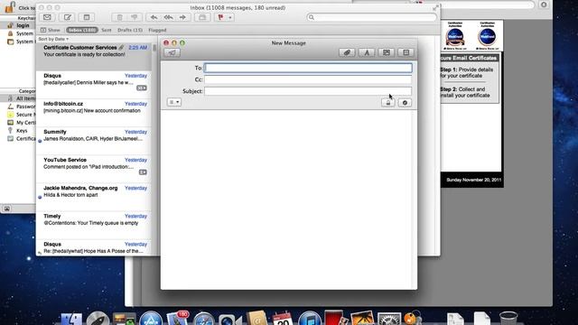Open Safari from the Dock
Image resolution: width=578 pixels, height=325 pixels.
(x=203, y=319)
